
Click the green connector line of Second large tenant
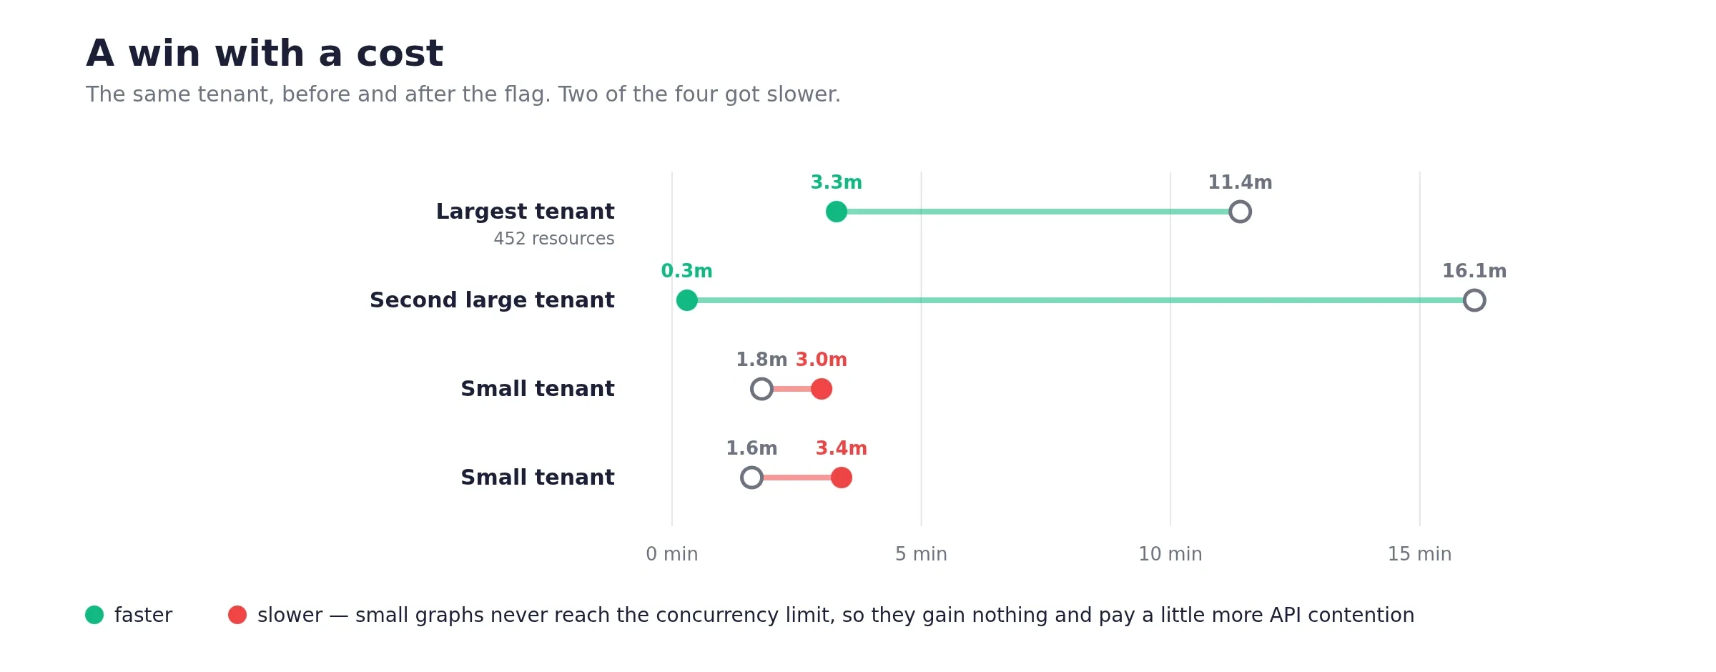(x=1080, y=300)
